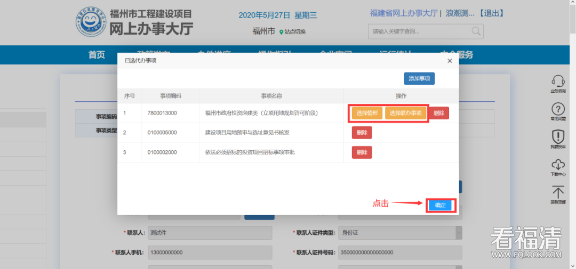Delete the 建设项目用地预审与选址意见书核发 item
Viewport: 576px width, 269px height.
point(362,133)
